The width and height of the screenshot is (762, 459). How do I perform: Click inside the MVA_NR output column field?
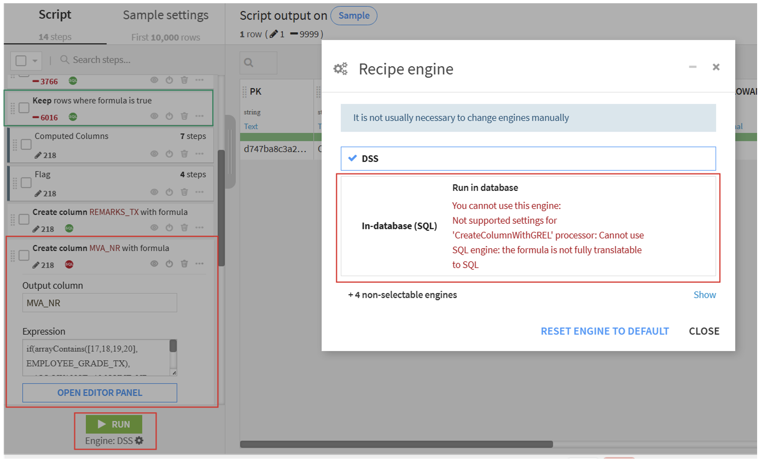coord(99,303)
